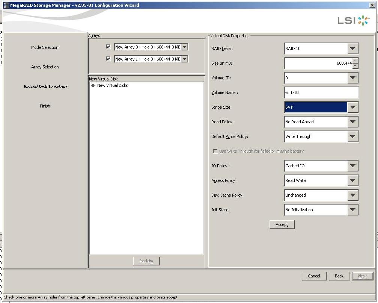The width and height of the screenshot is (378, 303).
Task: Go to the Array Selection step
Action: (x=45, y=67)
